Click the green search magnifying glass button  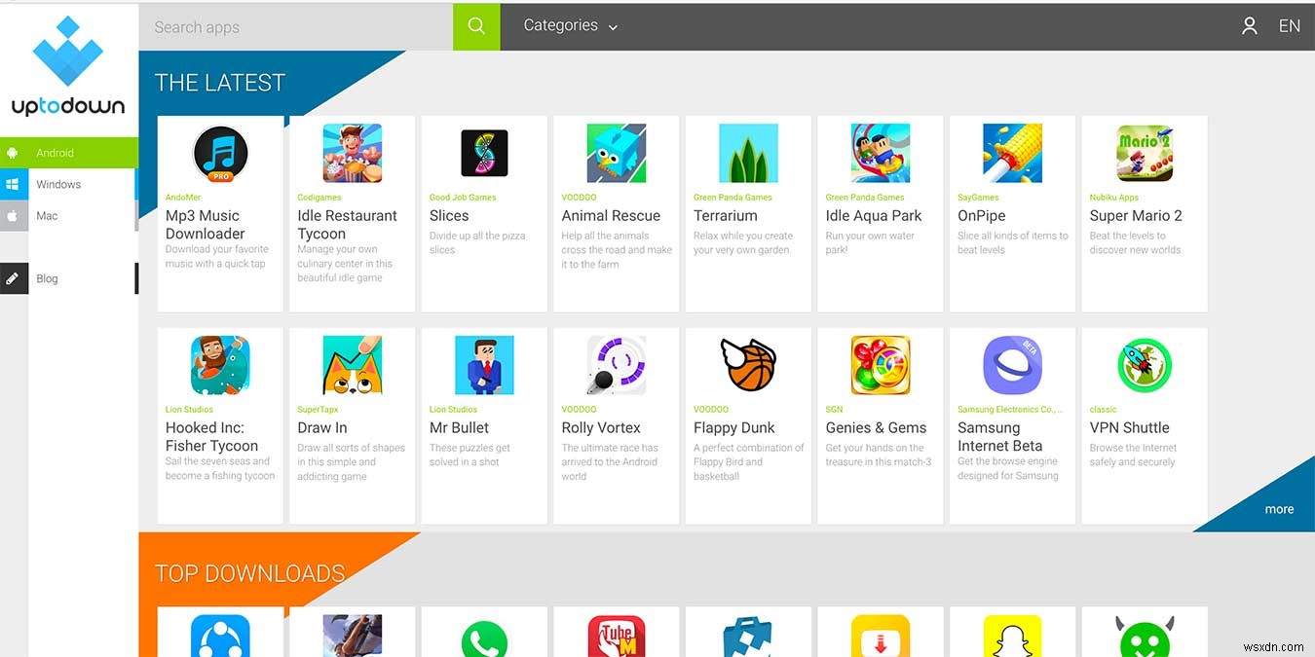pyautogui.click(x=475, y=26)
